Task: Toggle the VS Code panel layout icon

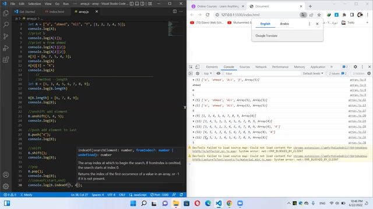Action: [137, 3]
